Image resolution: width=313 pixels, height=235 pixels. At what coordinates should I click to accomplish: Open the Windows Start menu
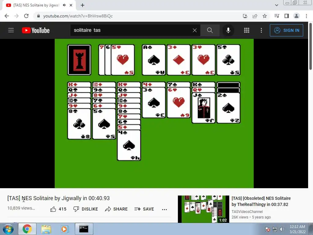[x=8, y=229]
